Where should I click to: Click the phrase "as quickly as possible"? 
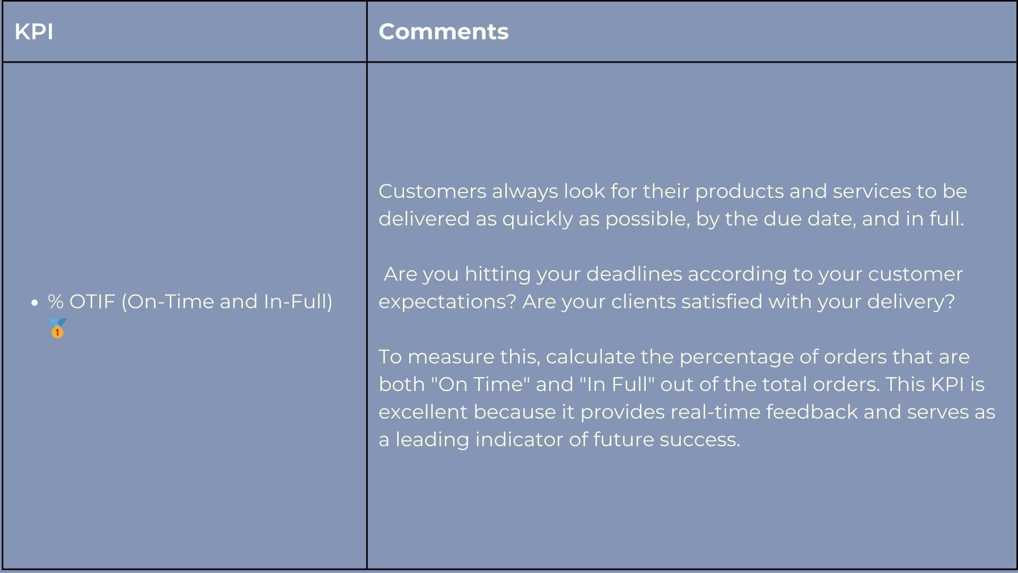pyautogui.click(x=583, y=219)
